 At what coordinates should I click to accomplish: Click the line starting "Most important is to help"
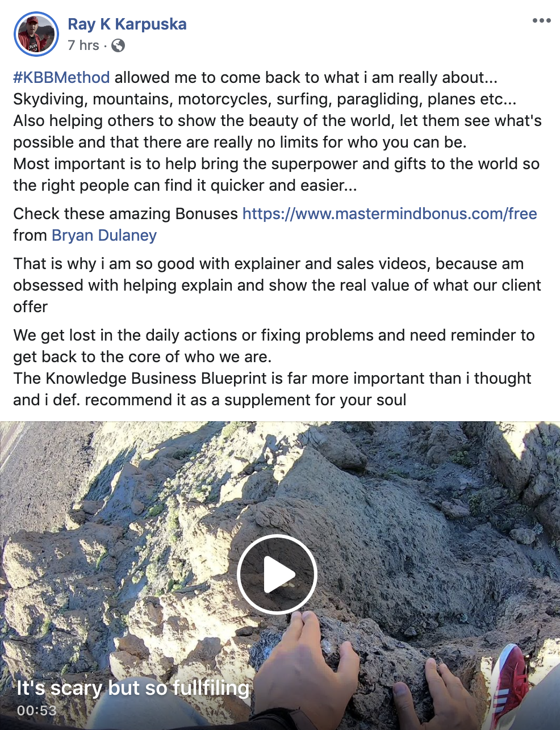pos(275,164)
